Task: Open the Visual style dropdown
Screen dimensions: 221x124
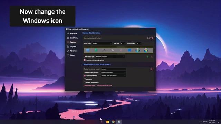Action: click(x=102, y=43)
